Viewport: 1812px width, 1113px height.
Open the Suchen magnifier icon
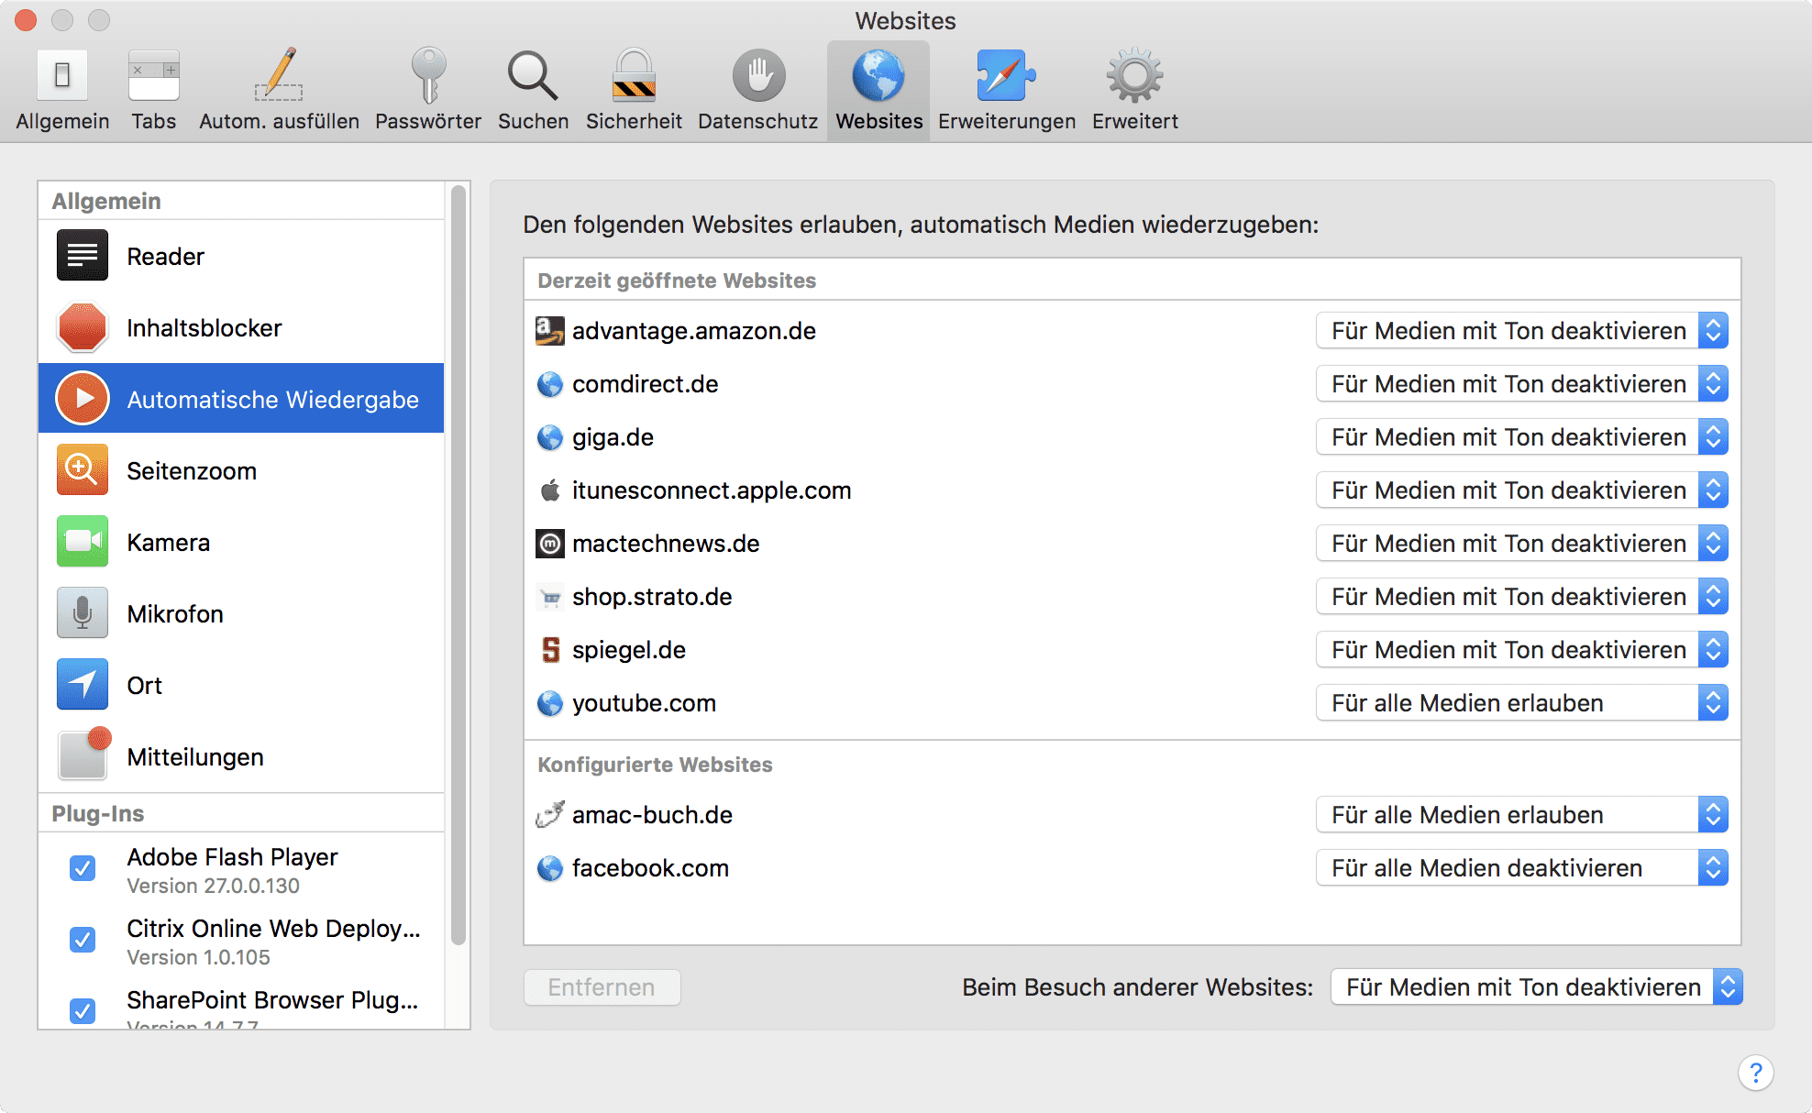(533, 75)
